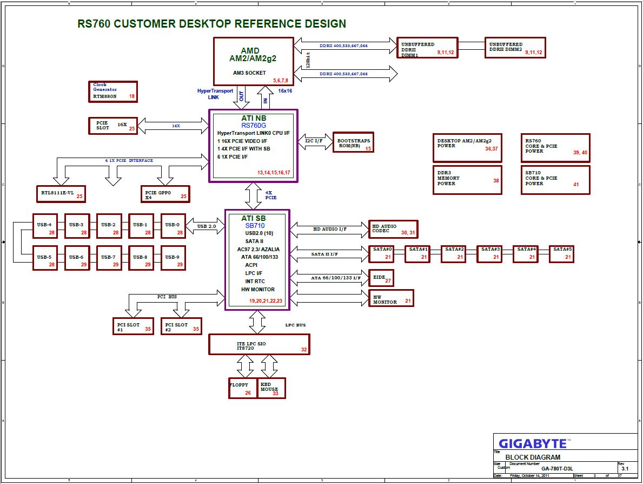Select the DDR3 MEMORY POWER block
The width and height of the screenshot is (643, 484).
tap(467, 179)
